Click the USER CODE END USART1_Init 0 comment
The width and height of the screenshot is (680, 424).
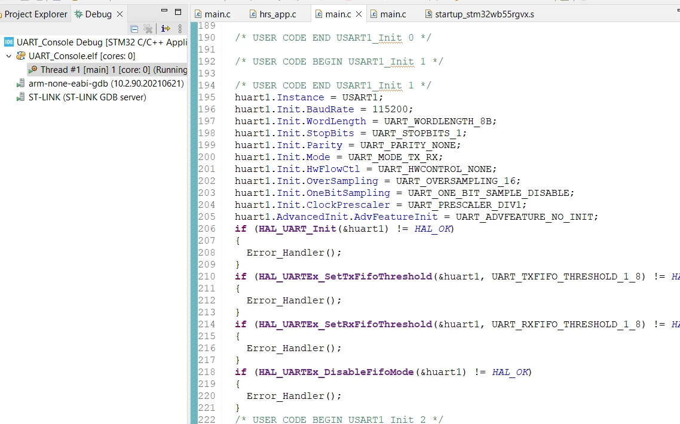pos(333,38)
